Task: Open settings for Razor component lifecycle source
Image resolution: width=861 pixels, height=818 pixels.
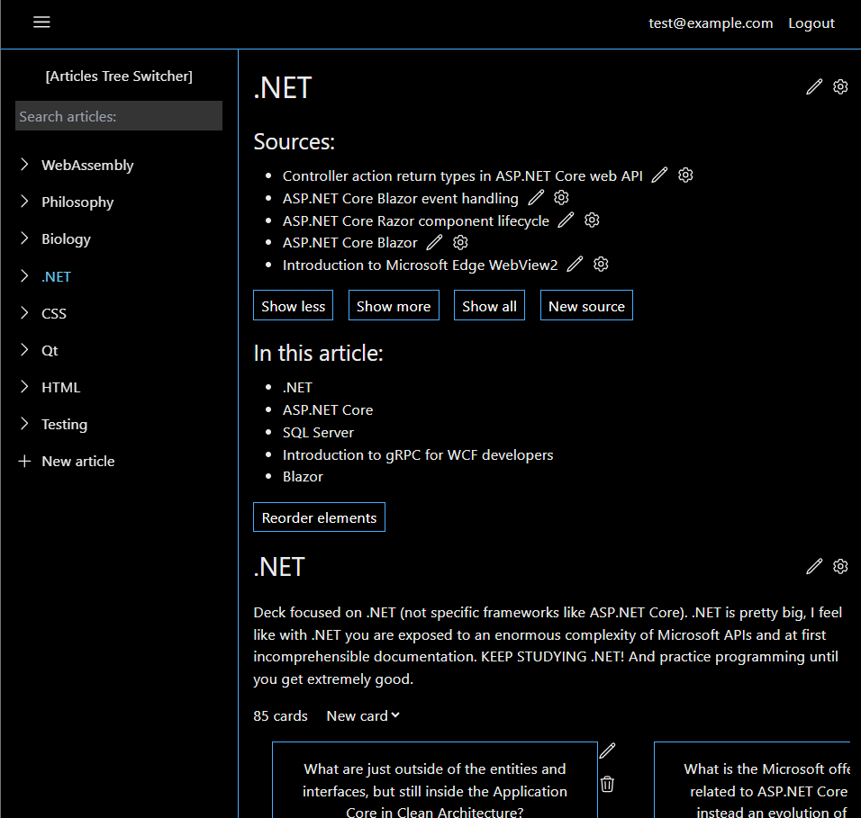Action: pyautogui.click(x=592, y=220)
